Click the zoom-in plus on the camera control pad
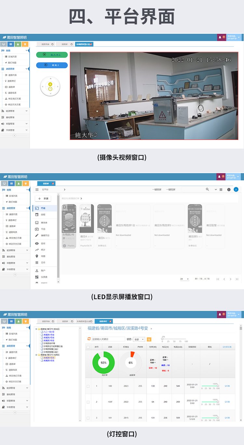Image resolution: width=244 pixels, height=445 pixels. (x=50, y=84)
